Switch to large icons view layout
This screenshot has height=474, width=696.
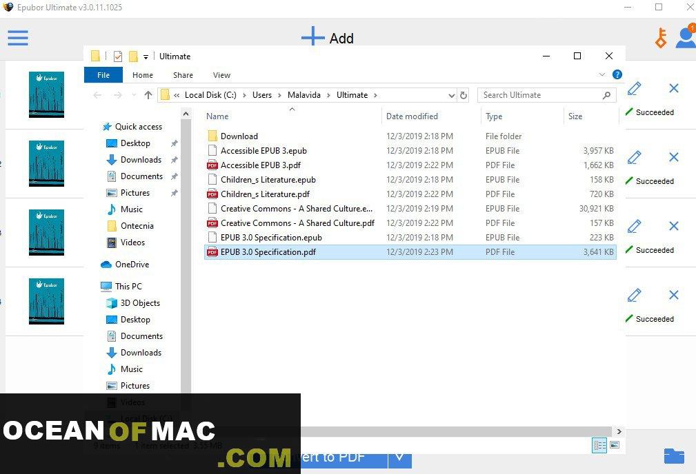[x=615, y=445]
